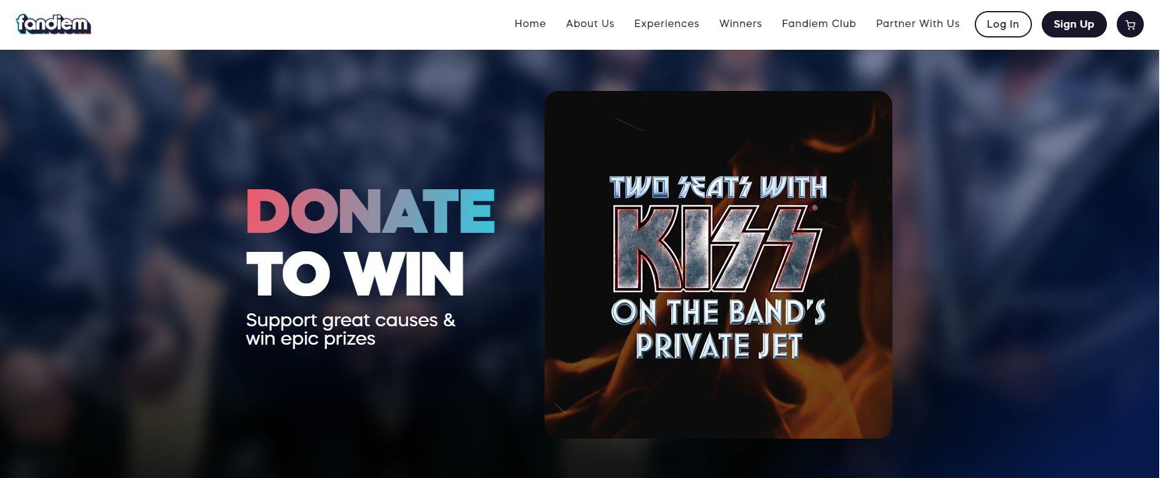Click the white TO WIN heading
This screenshot has width=1161, height=478.
click(355, 273)
